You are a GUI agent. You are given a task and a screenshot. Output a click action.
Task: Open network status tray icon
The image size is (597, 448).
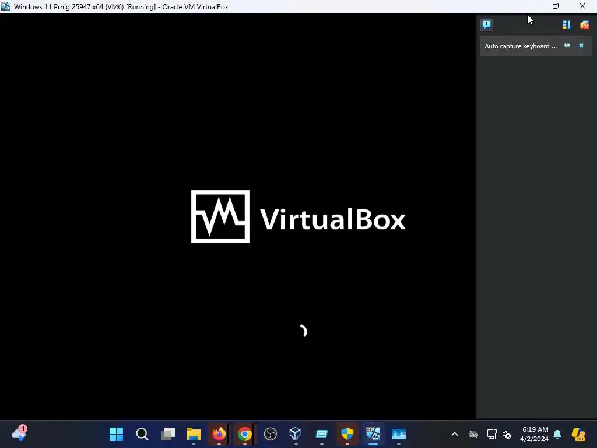(x=491, y=434)
